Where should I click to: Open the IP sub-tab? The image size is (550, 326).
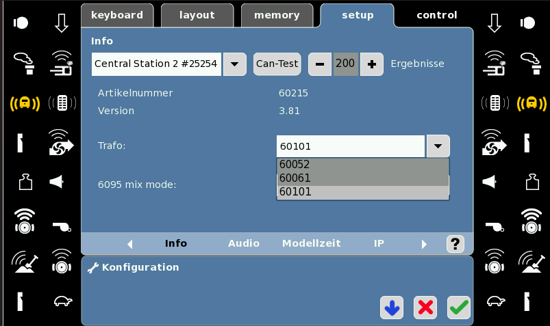tap(379, 243)
